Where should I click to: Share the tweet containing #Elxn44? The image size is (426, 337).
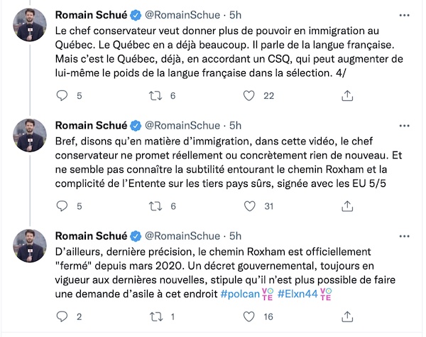[347, 316]
